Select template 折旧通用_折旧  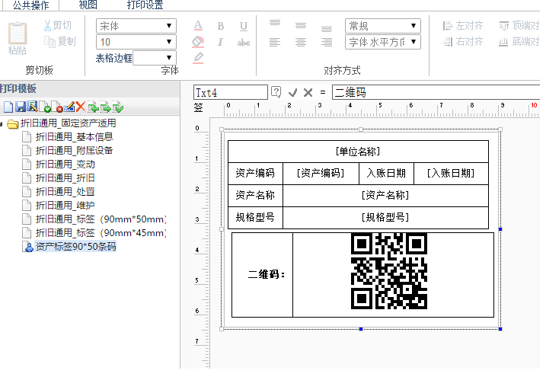pos(65,178)
